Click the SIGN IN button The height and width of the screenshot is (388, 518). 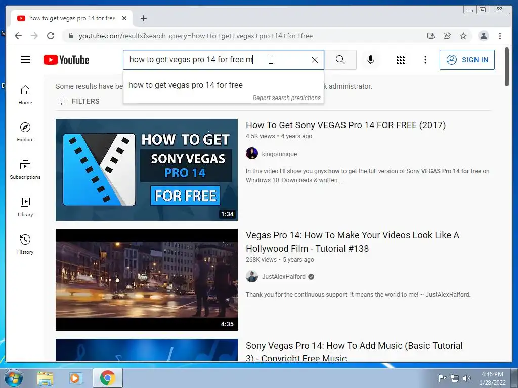(467, 60)
